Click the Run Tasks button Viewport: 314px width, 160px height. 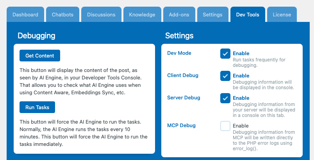37,107
